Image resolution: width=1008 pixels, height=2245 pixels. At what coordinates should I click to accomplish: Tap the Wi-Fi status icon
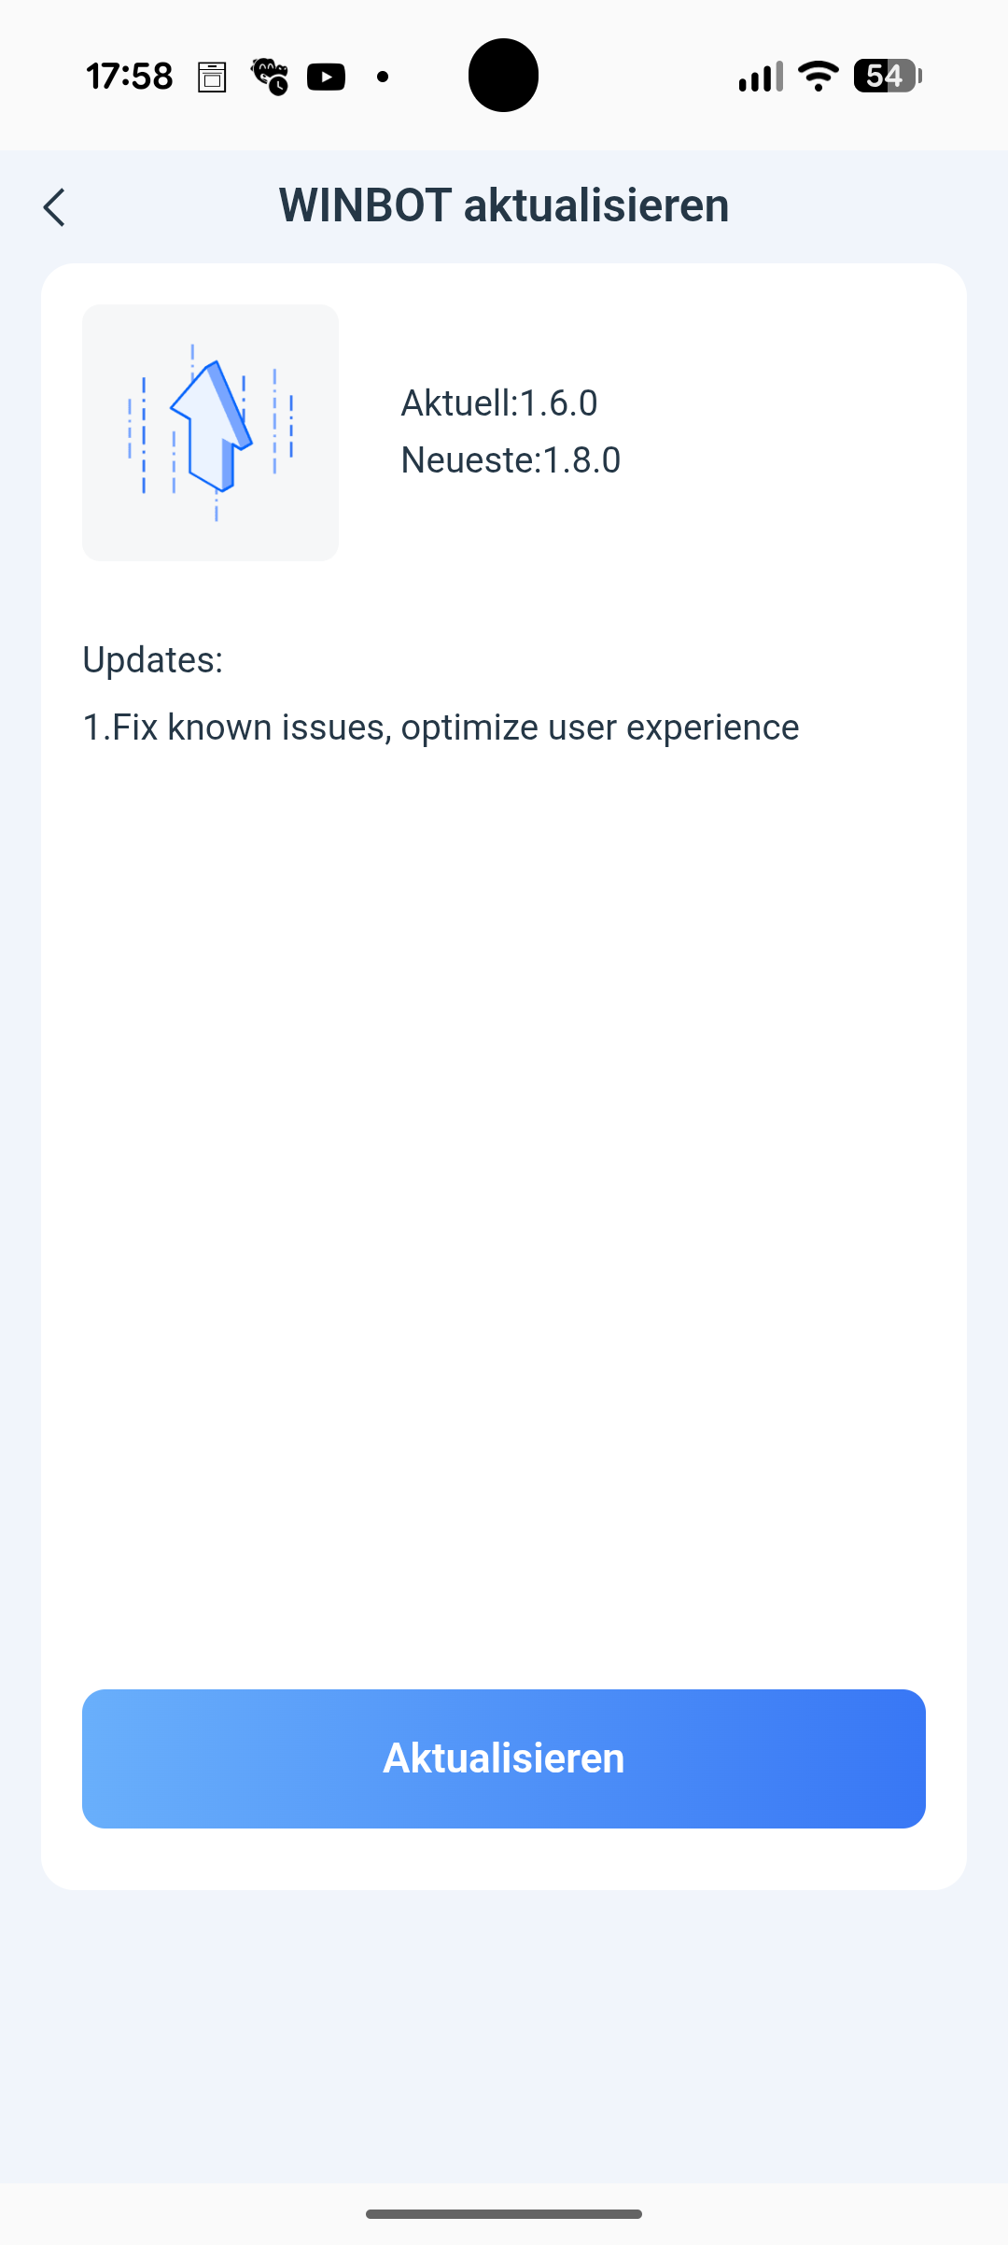coord(819,76)
